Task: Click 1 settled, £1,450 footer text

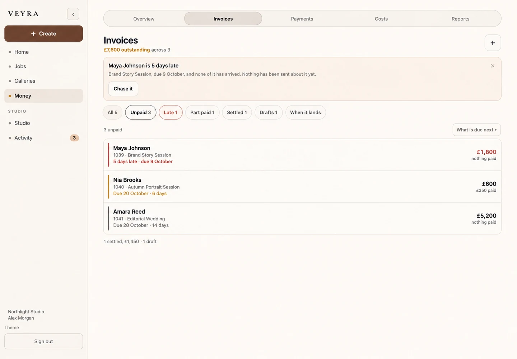Action: tap(121, 242)
